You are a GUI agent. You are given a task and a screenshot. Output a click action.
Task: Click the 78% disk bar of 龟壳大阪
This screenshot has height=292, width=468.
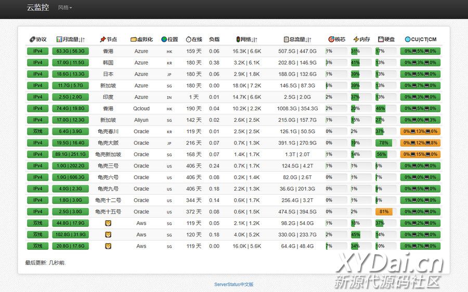[x=384, y=143]
